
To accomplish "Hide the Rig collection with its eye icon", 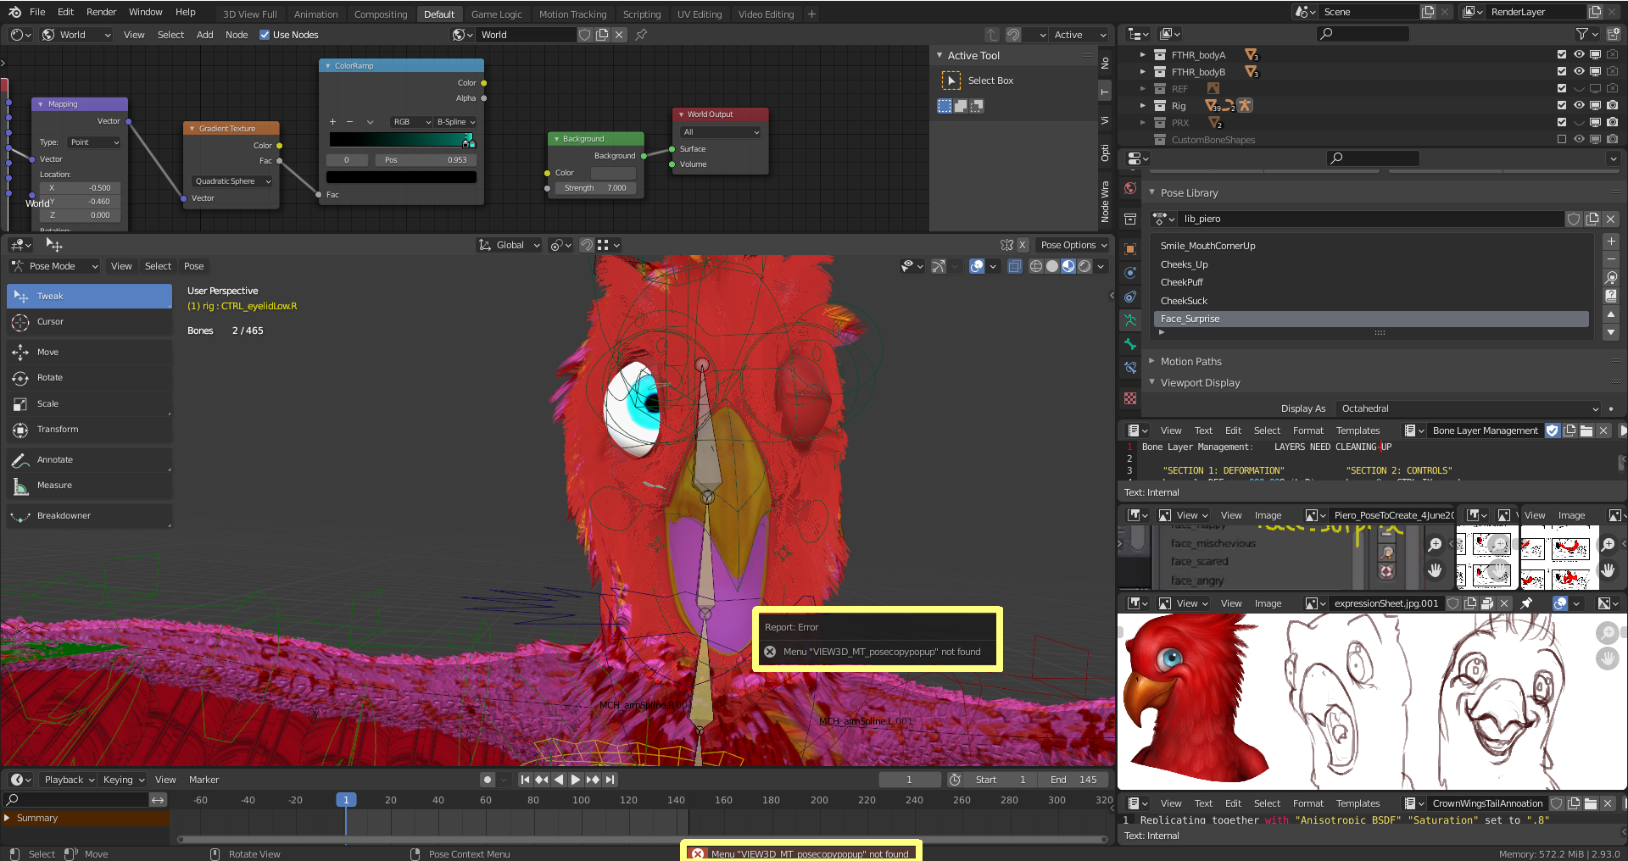I will tap(1578, 105).
